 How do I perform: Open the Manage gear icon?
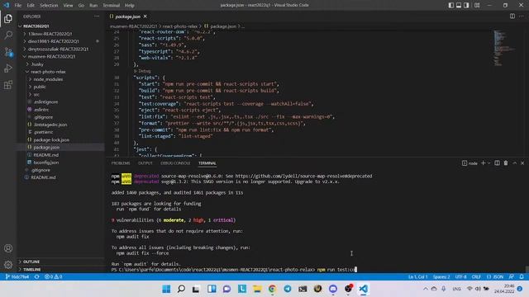pyautogui.click(x=8, y=265)
